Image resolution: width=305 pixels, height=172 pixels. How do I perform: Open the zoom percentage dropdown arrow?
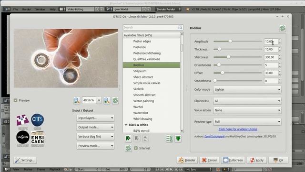[99, 100]
